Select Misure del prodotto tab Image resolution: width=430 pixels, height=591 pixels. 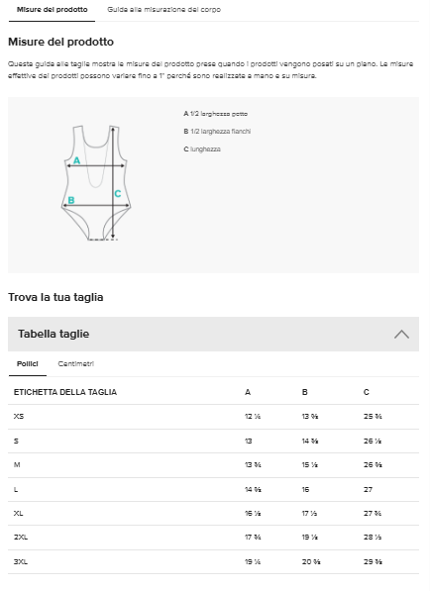(53, 10)
